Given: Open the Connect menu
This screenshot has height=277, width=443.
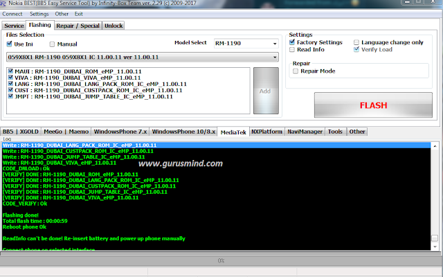Looking at the screenshot, I should click(12, 14).
